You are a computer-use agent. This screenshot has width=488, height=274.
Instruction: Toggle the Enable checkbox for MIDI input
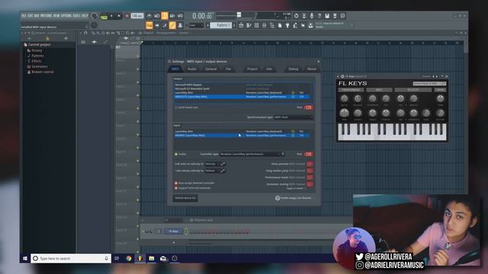pos(176,154)
